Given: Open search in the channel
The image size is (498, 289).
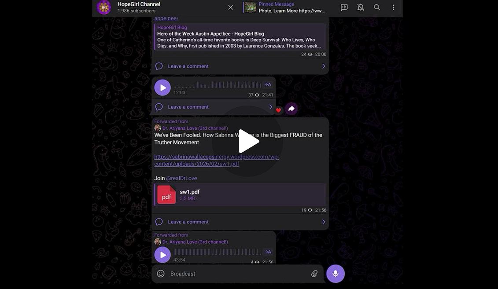Looking at the screenshot, I should [377, 7].
